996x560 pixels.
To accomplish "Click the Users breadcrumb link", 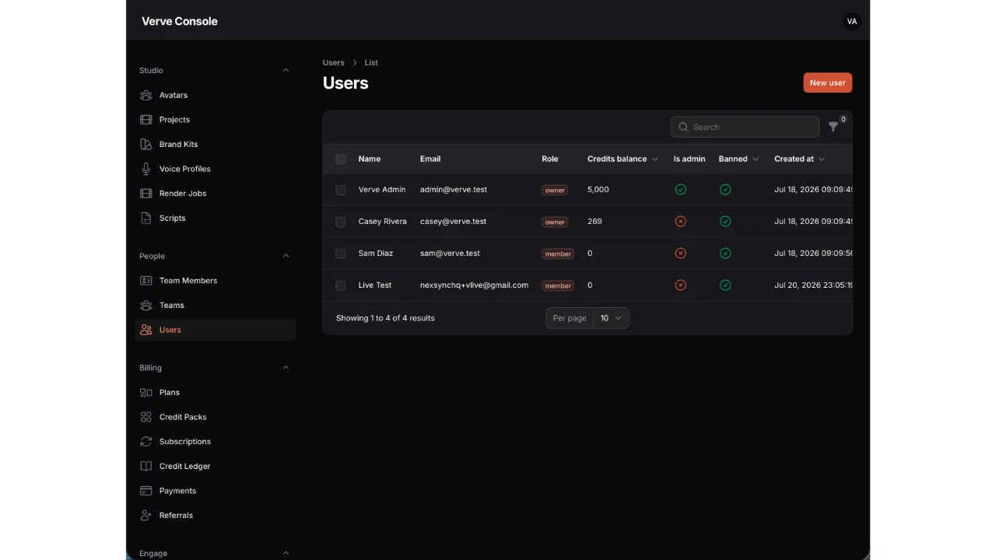I will (x=333, y=62).
